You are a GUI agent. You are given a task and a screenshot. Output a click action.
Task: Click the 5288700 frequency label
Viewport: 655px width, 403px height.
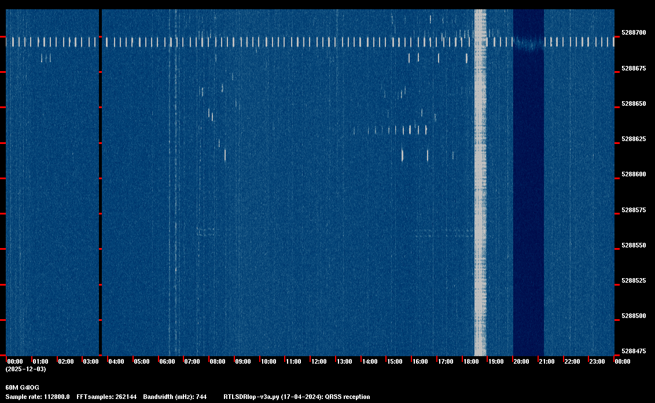[634, 32]
